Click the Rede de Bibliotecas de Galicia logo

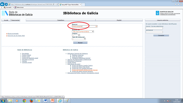[x=17, y=13]
